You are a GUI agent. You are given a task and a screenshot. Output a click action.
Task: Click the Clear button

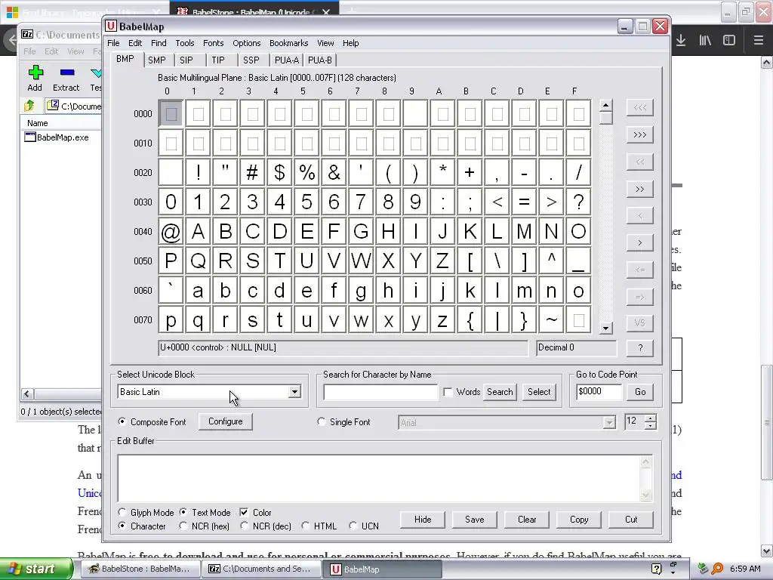click(526, 520)
